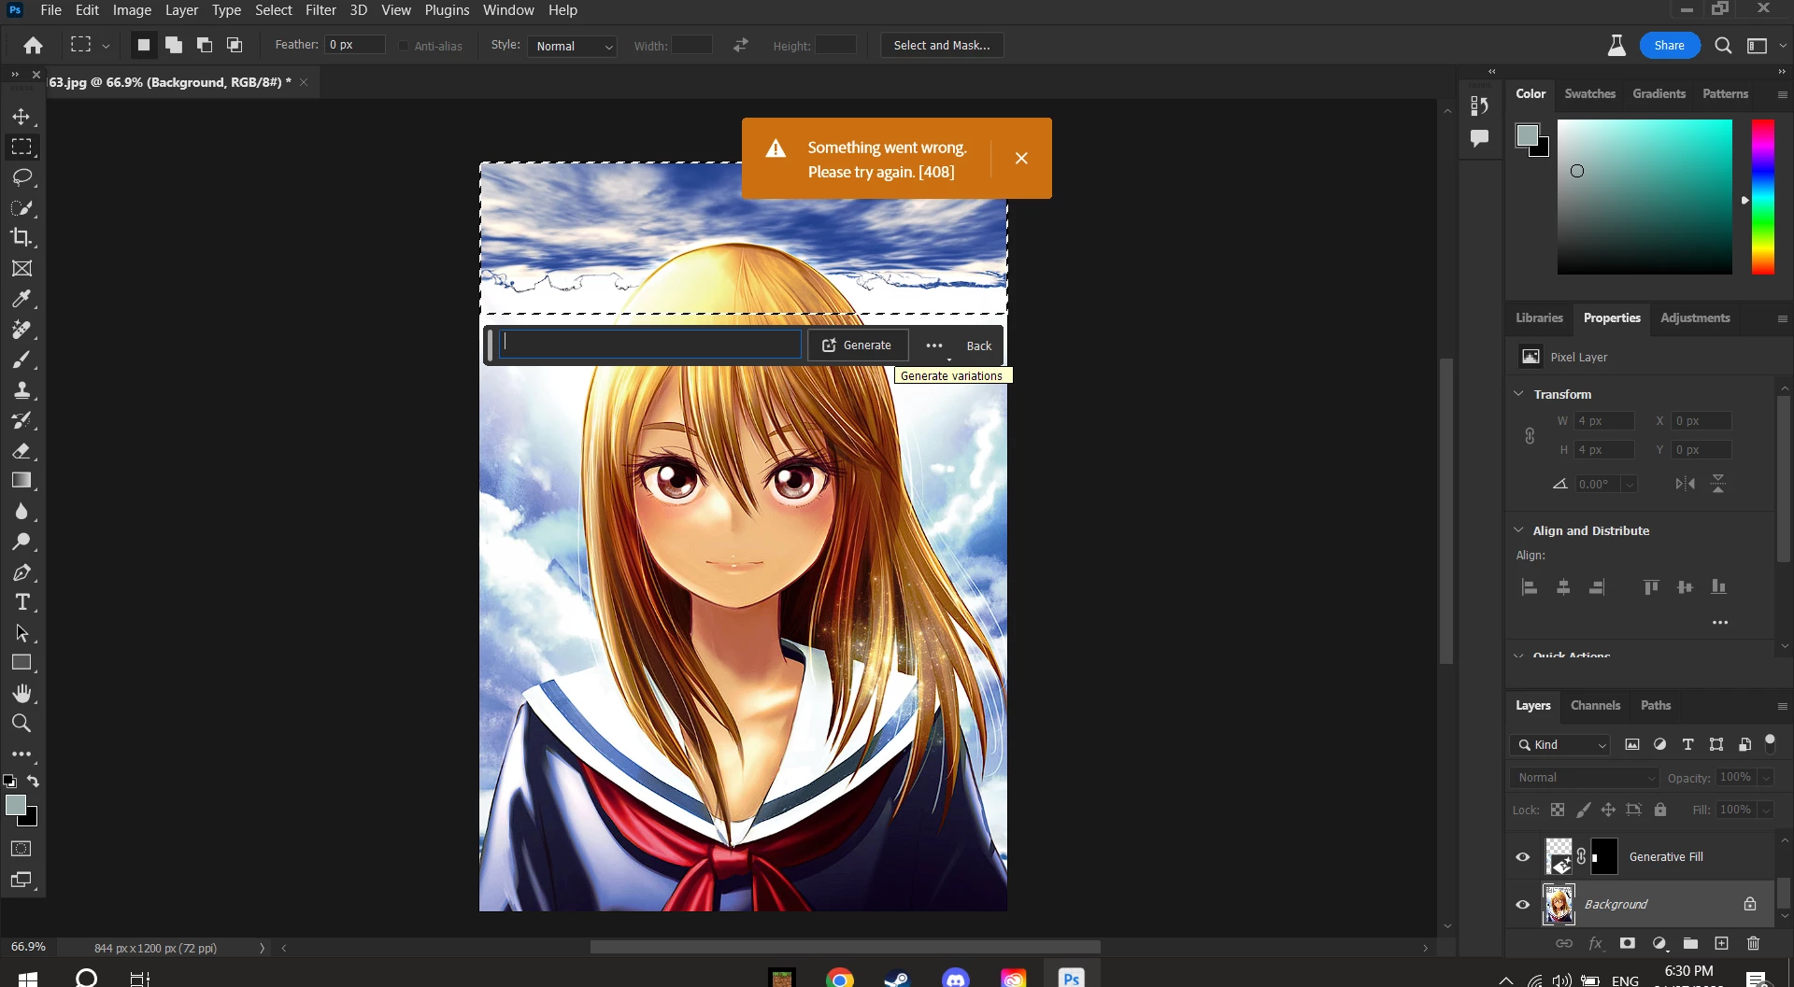Click the Home icon in options bar

(x=34, y=46)
